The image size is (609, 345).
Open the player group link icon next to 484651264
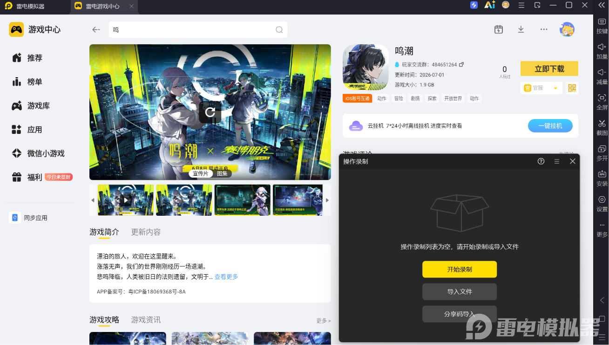pos(461,65)
